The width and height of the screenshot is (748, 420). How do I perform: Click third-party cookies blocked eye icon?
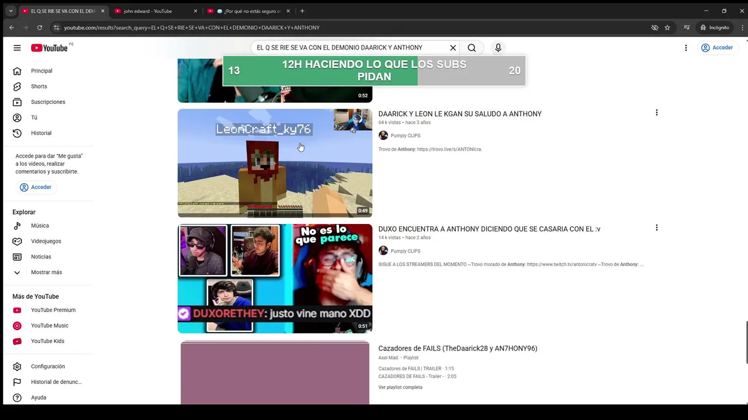pos(654,27)
